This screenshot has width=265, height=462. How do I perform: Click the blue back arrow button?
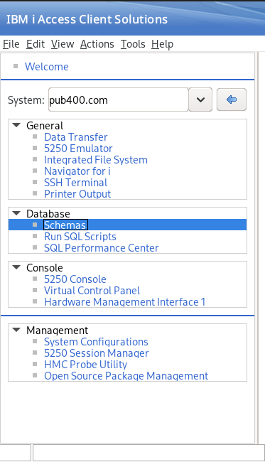232,100
